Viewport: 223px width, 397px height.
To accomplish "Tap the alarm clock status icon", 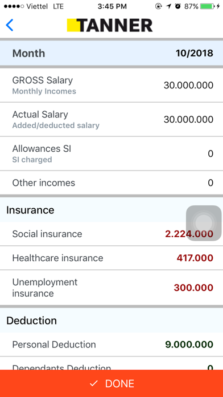I will tap(178, 7).
